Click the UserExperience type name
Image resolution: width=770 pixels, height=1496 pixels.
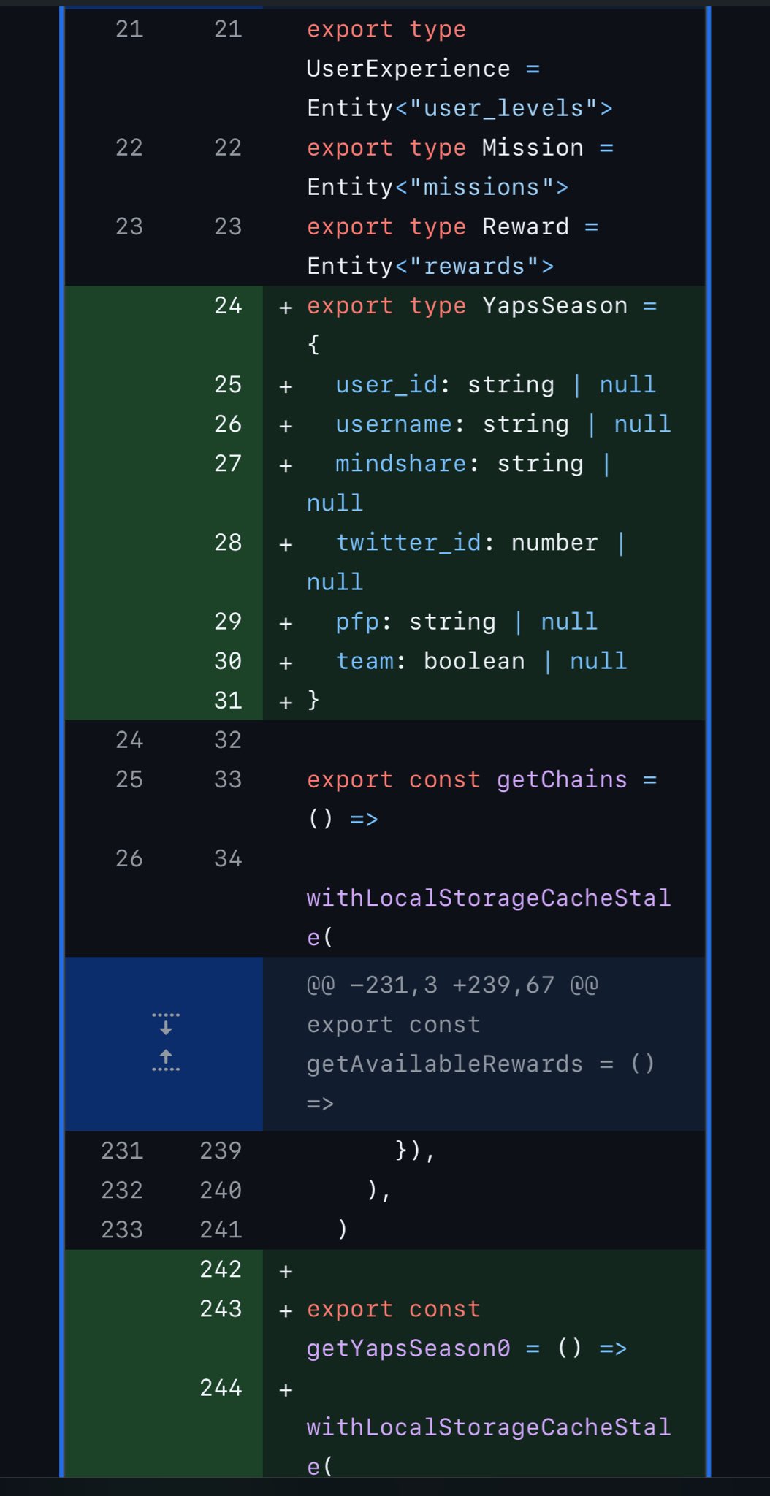point(408,69)
